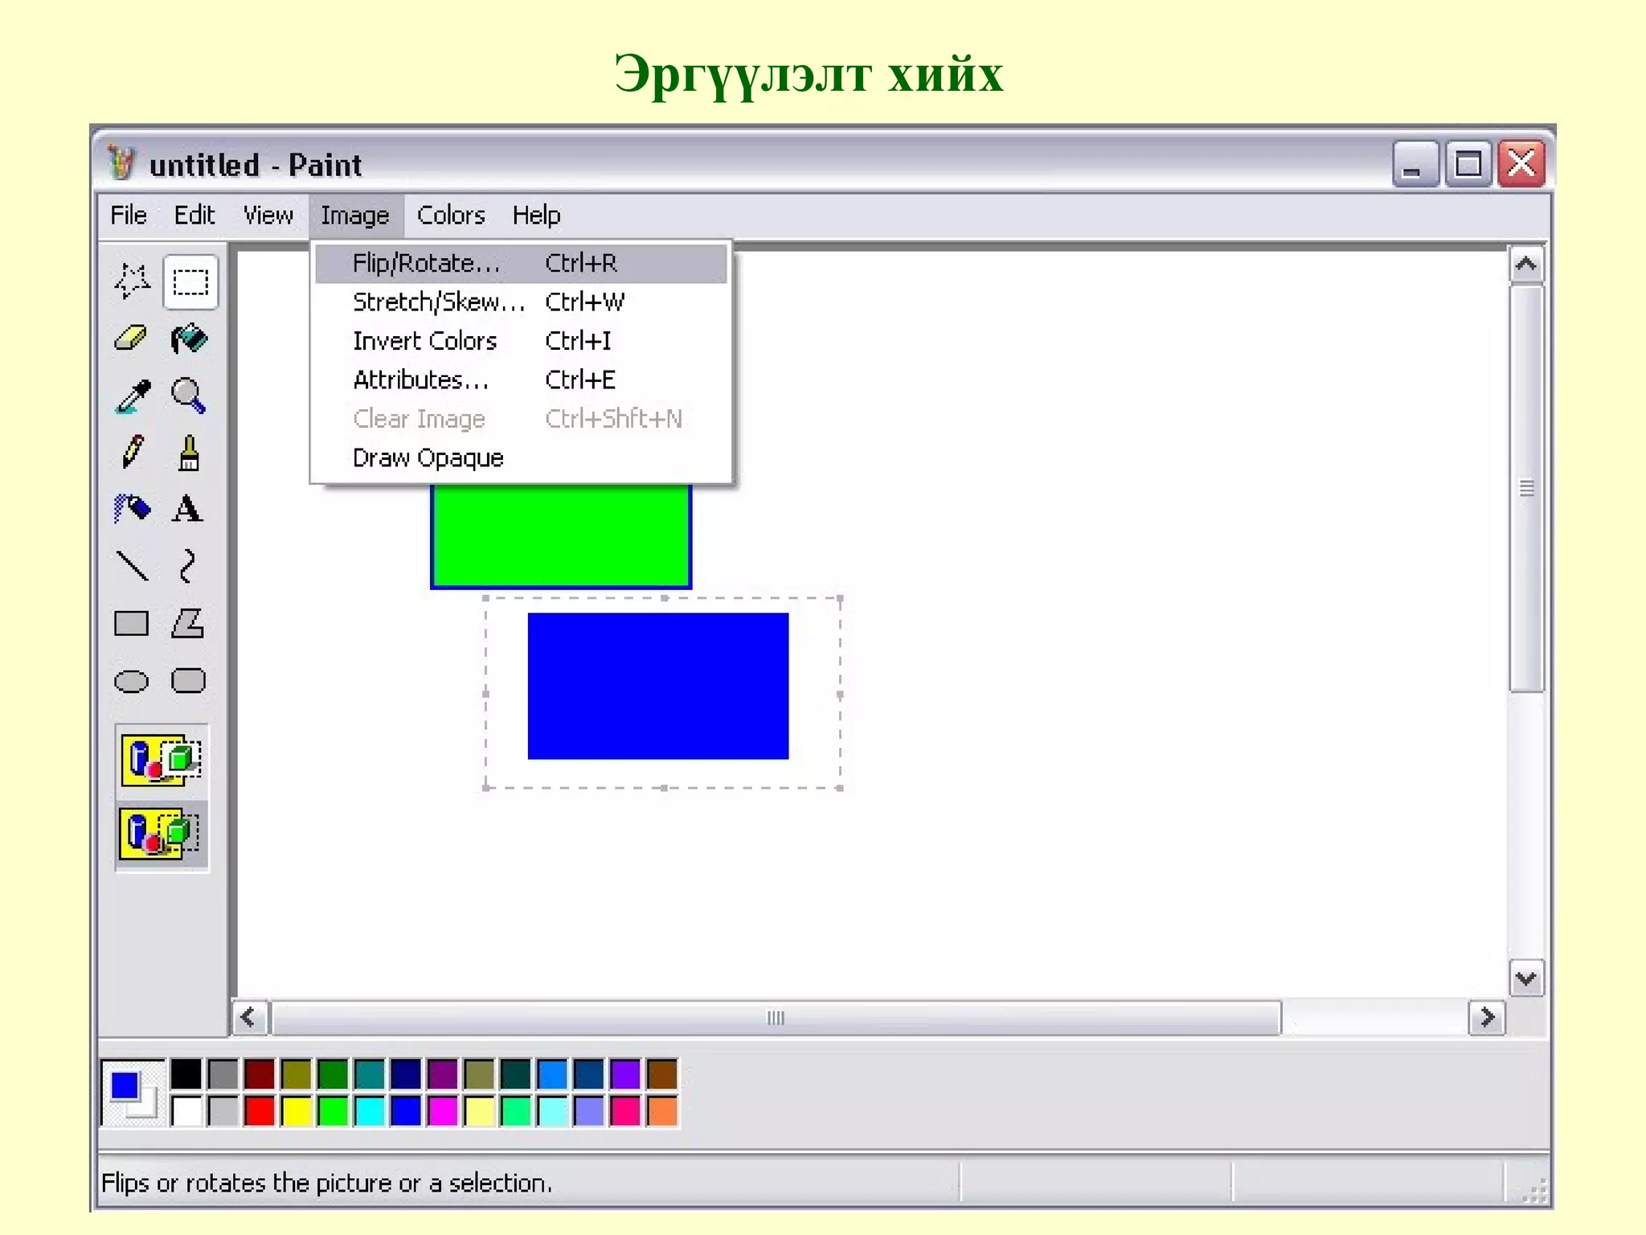Select the Ellipse tool
The height and width of the screenshot is (1235, 1646).
coord(132,681)
